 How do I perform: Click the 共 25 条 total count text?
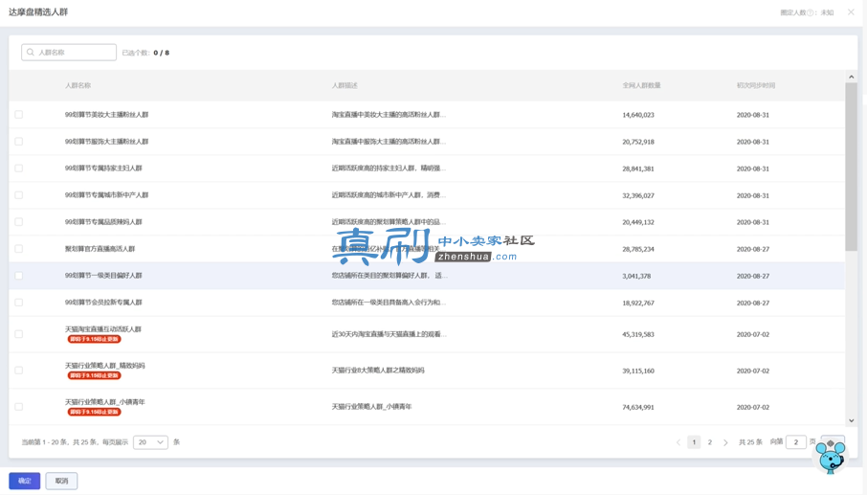pyautogui.click(x=750, y=442)
